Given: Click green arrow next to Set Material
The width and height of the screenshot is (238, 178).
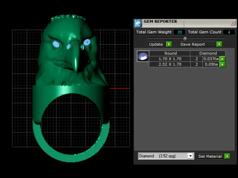Looking at the screenshot, I should 227,156.
